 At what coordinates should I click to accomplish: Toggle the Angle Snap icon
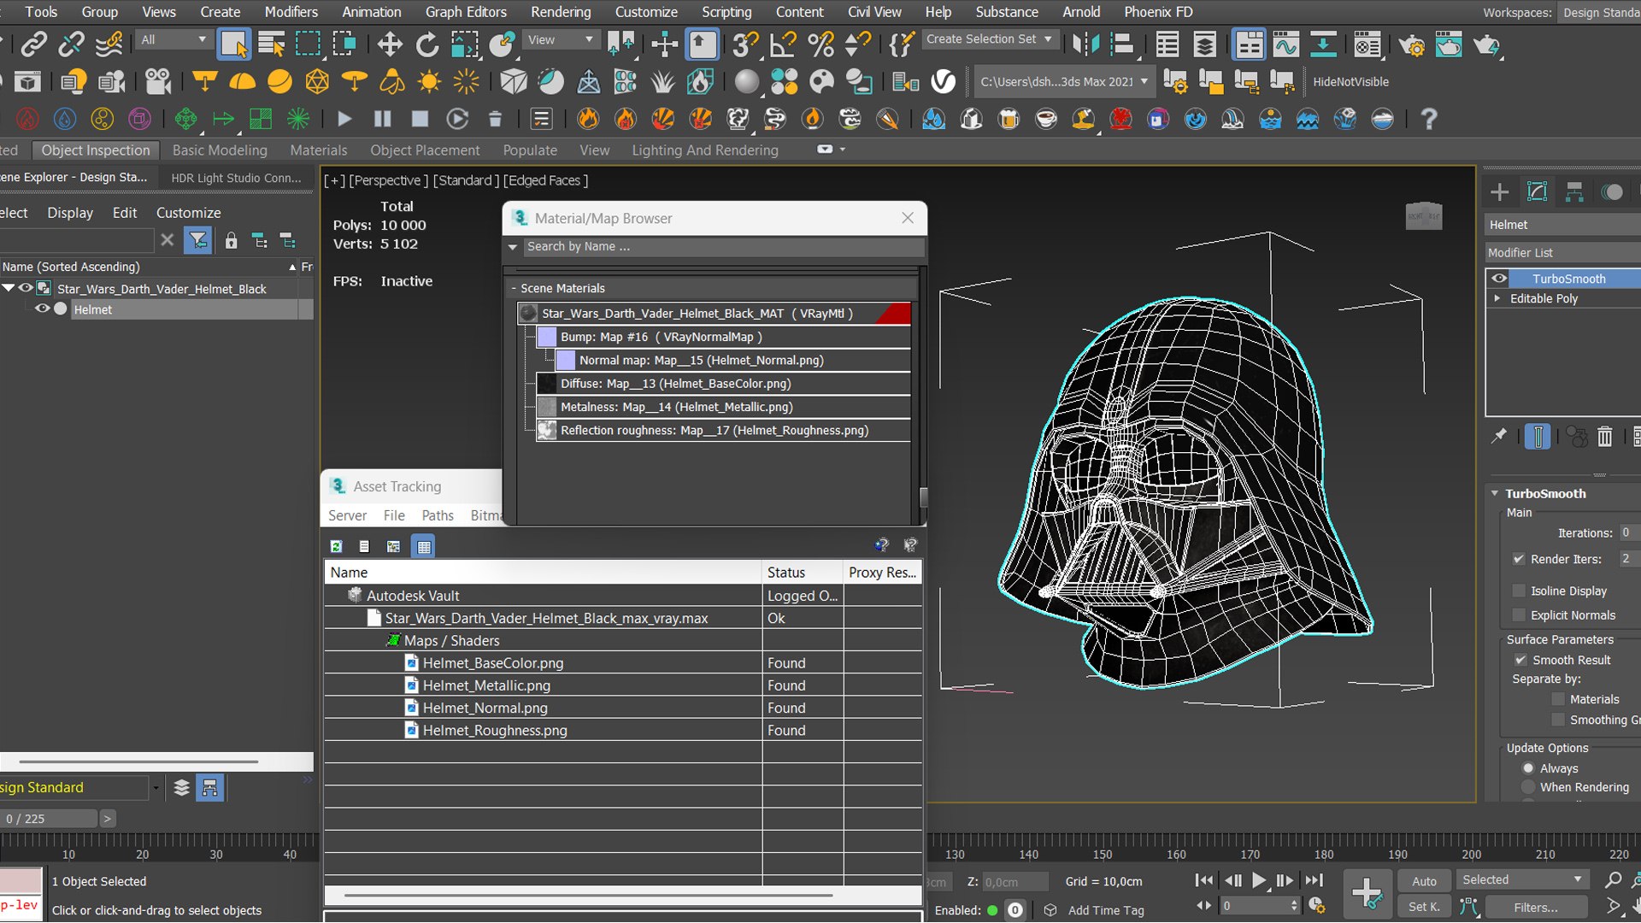pyautogui.click(x=783, y=44)
